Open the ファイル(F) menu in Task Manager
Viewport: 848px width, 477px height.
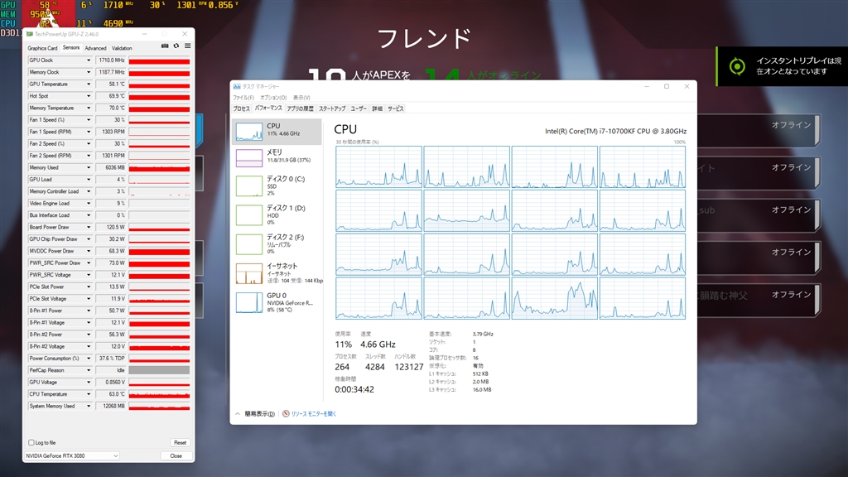[243, 98]
